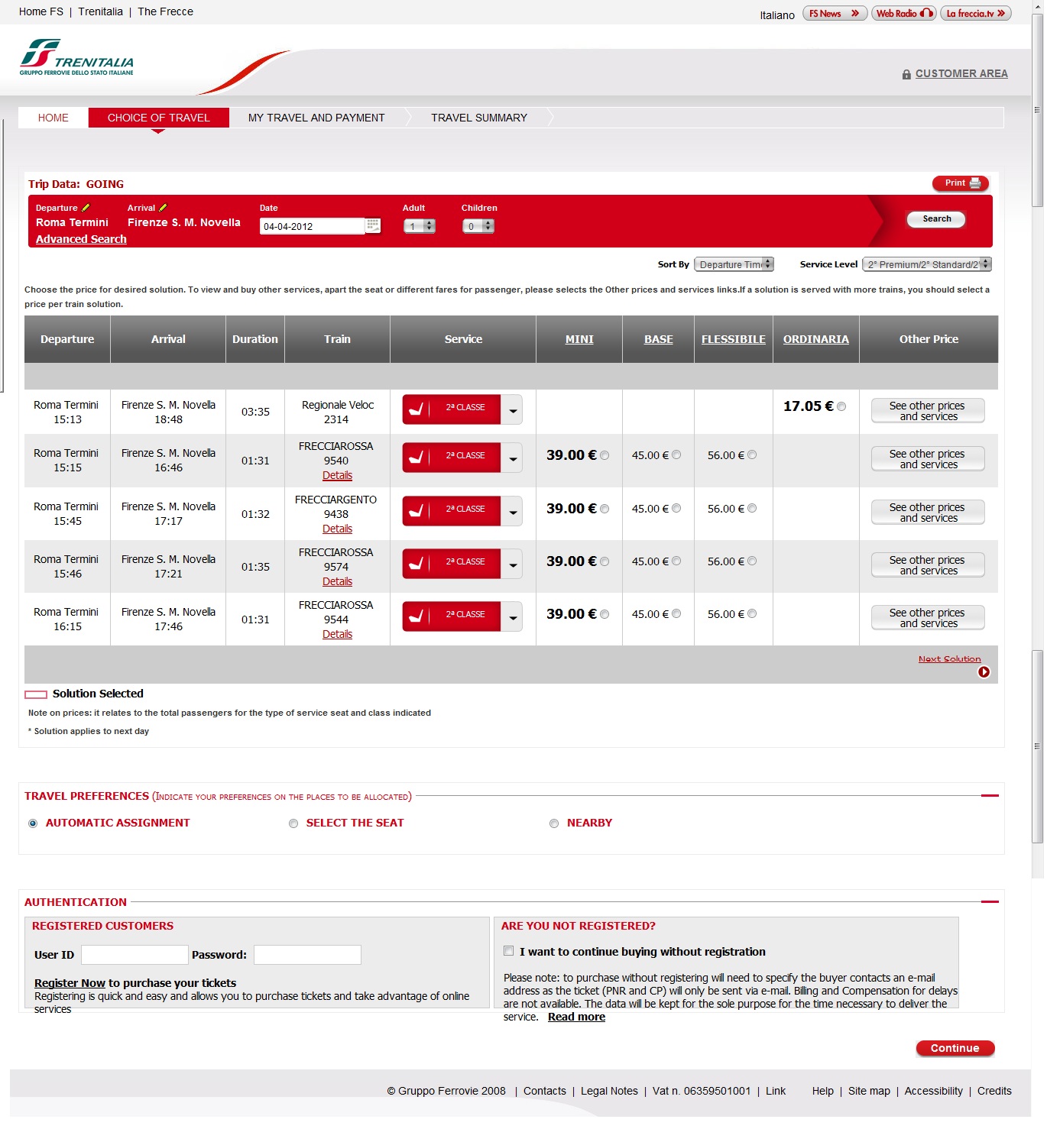The height and width of the screenshot is (1129, 1047).
Task: Open the Site map footer link
Action: [869, 1091]
